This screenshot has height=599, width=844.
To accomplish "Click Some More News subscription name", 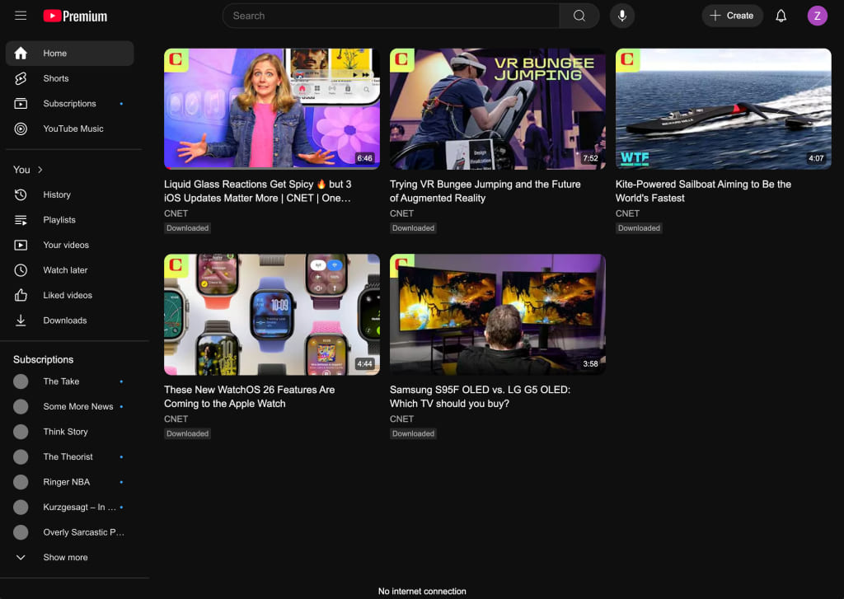I will point(78,406).
